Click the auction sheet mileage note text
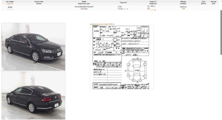The image size is (222, 120). (x=102, y=24)
